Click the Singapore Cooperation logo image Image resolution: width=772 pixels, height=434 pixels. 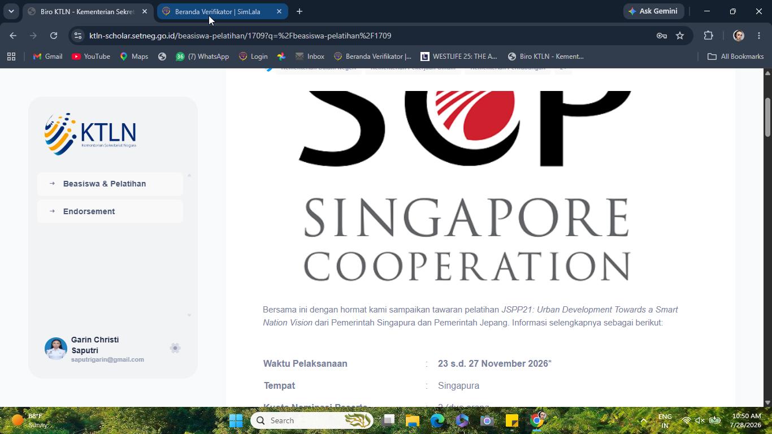tap(466, 186)
